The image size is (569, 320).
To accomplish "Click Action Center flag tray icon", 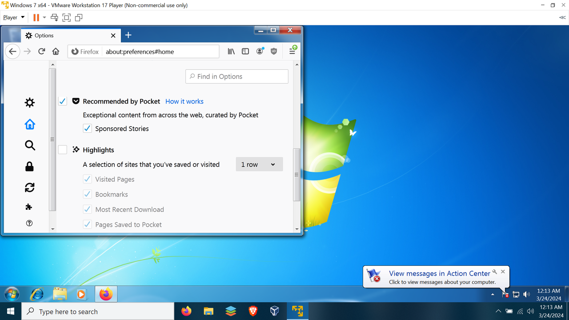I will pyautogui.click(x=505, y=294).
